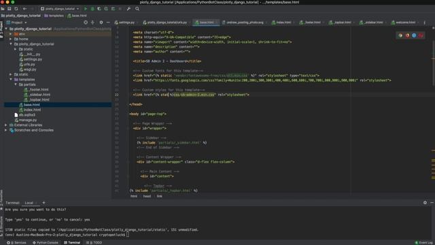Switch to the index.html editor tab

(x=283, y=22)
